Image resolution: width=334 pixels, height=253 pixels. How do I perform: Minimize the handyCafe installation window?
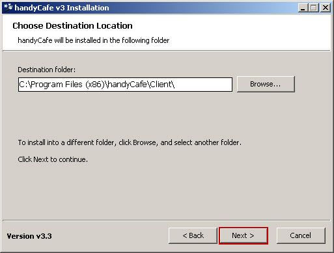click(x=303, y=8)
